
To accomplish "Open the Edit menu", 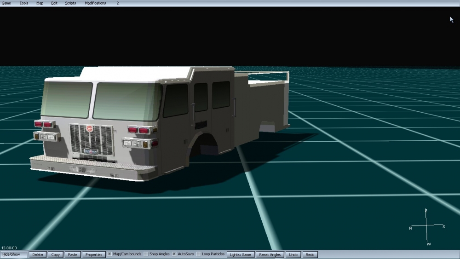I will pos(54,3).
